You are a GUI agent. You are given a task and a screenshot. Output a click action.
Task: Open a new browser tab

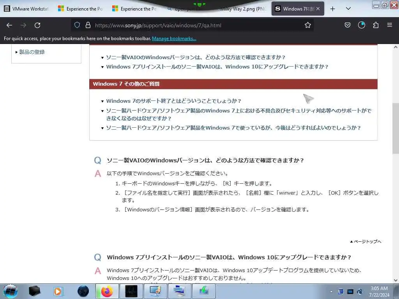click(333, 9)
